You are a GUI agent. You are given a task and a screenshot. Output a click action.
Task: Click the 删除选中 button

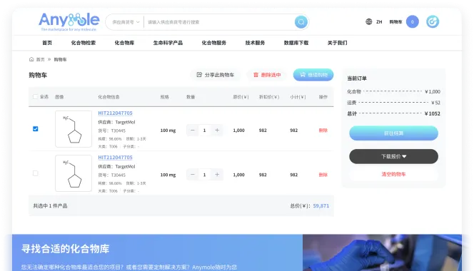pos(267,75)
